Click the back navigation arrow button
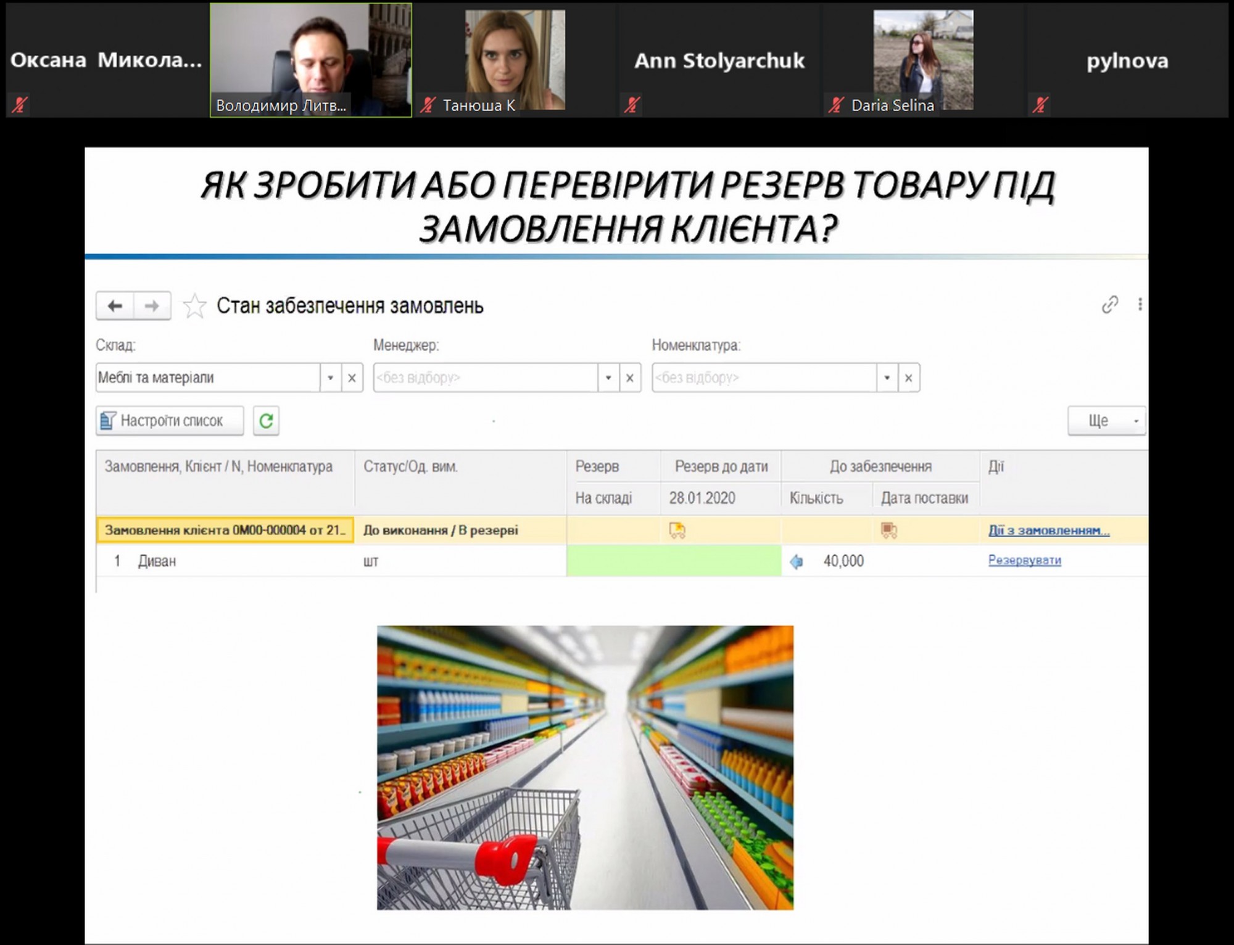Image resolution: width=1234 pixels, height=945 pixels. [x=115, y=305]
